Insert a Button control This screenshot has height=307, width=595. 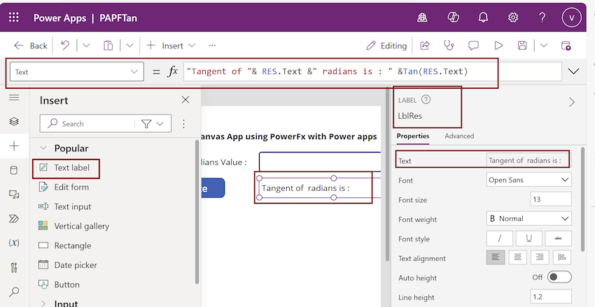tap(59, 285)
